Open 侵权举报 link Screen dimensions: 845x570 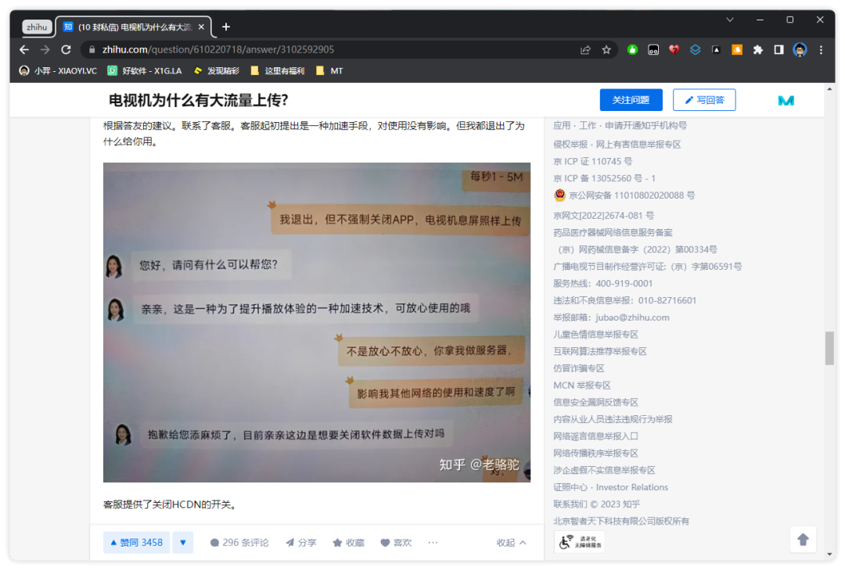coord(570,145)
